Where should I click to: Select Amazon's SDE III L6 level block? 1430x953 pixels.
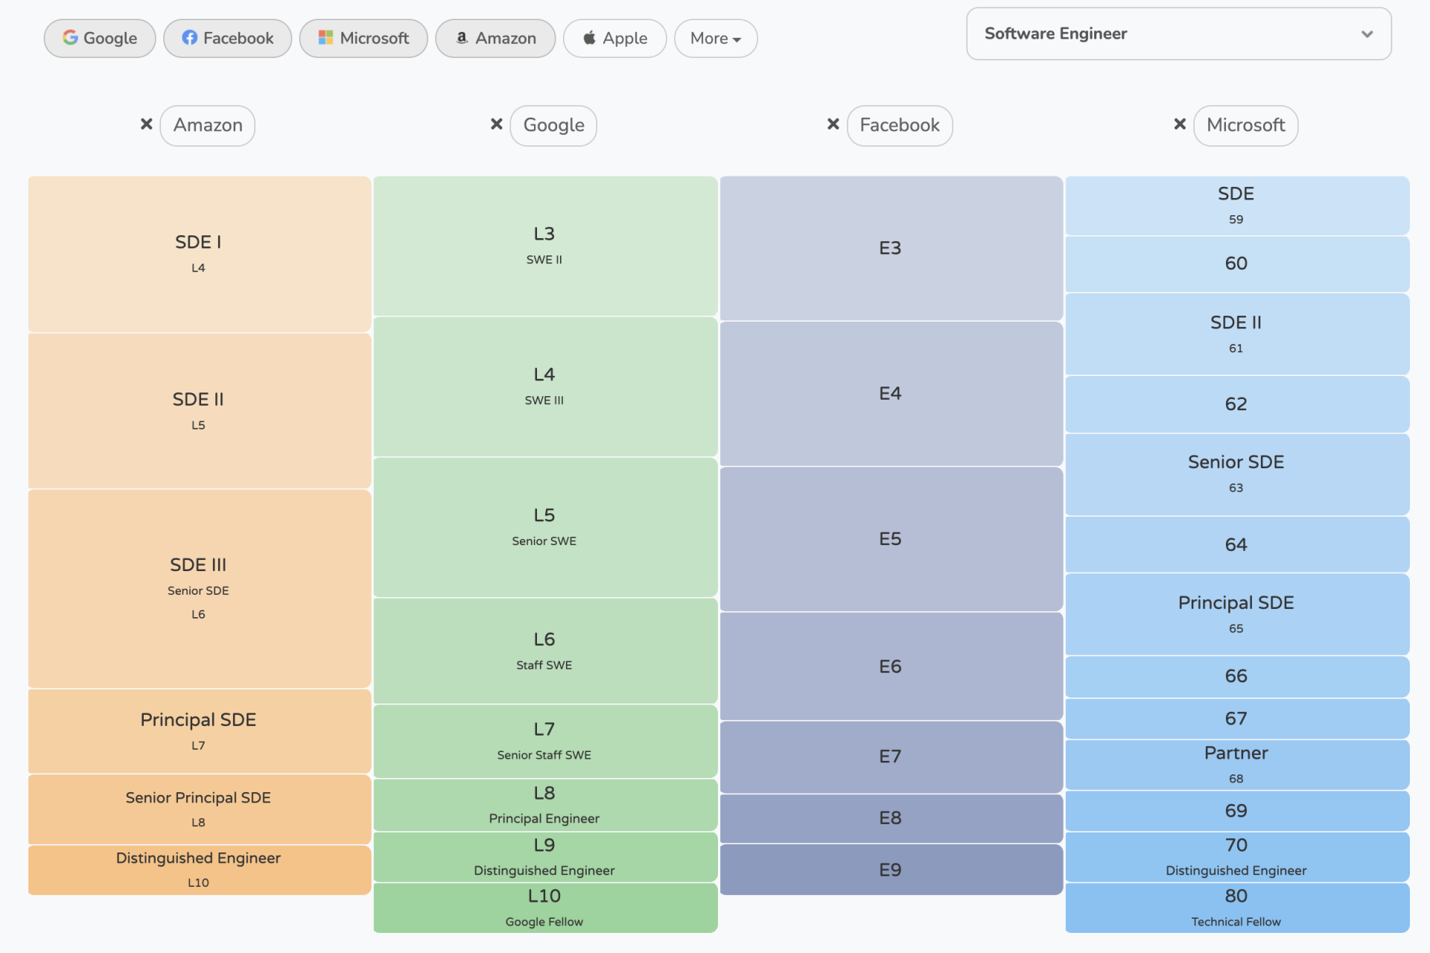pos(199,588)
